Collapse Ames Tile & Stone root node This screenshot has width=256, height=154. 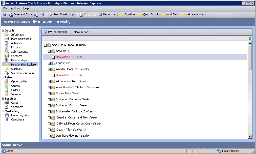[45, 45]
